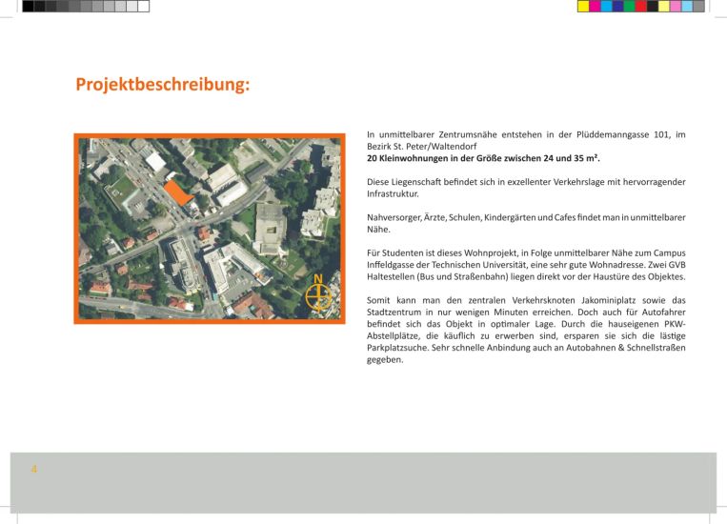Click the white swatch ending the grayscale strip
Viewport: 727px width, 524px height.
(x=144, y=6)
